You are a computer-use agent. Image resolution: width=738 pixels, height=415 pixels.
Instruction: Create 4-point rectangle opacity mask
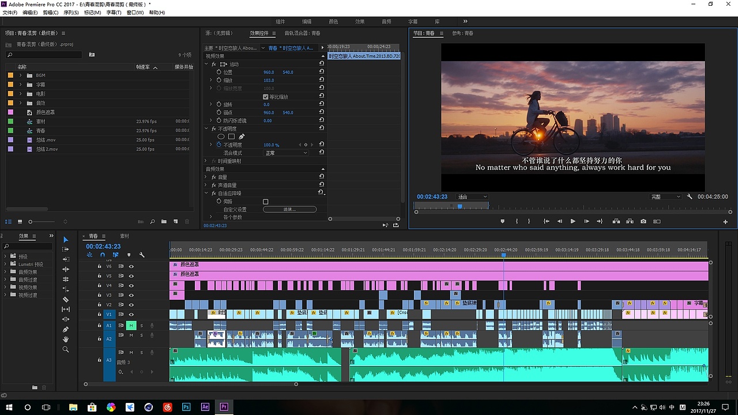coord(231,137)
